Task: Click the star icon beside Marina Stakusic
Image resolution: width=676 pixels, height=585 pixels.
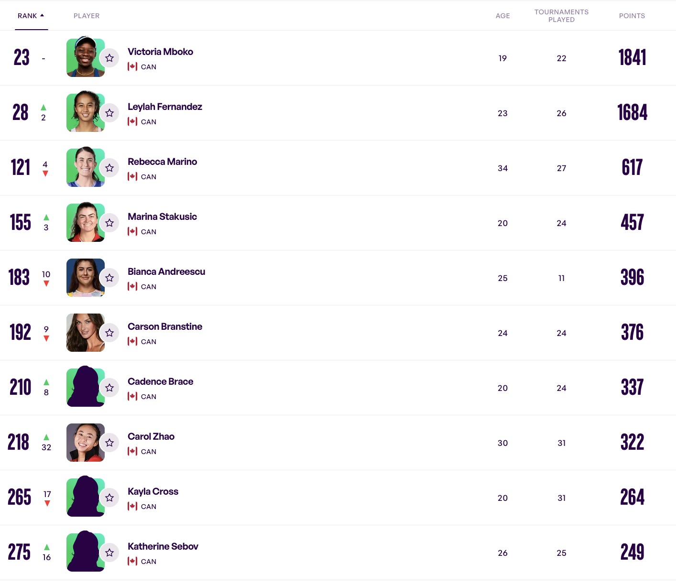Action: pyautogui.click(x=109, y=223)
